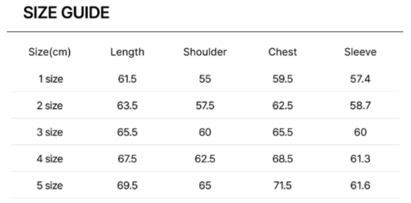Click the Sleeve column header

pos(360,52)
